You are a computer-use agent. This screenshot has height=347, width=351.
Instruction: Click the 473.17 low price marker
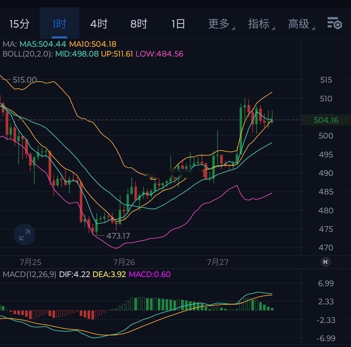coord(118,236)
